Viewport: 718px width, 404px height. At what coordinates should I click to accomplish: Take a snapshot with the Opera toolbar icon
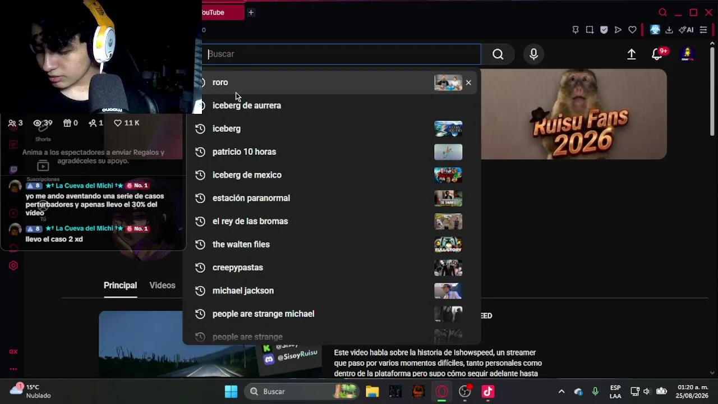point(590,30)
